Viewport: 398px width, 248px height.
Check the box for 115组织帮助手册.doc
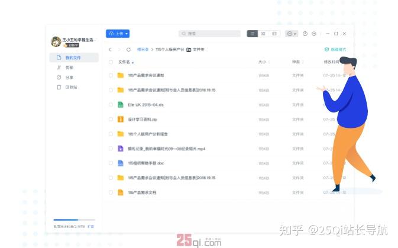click(x=111, y=163)
